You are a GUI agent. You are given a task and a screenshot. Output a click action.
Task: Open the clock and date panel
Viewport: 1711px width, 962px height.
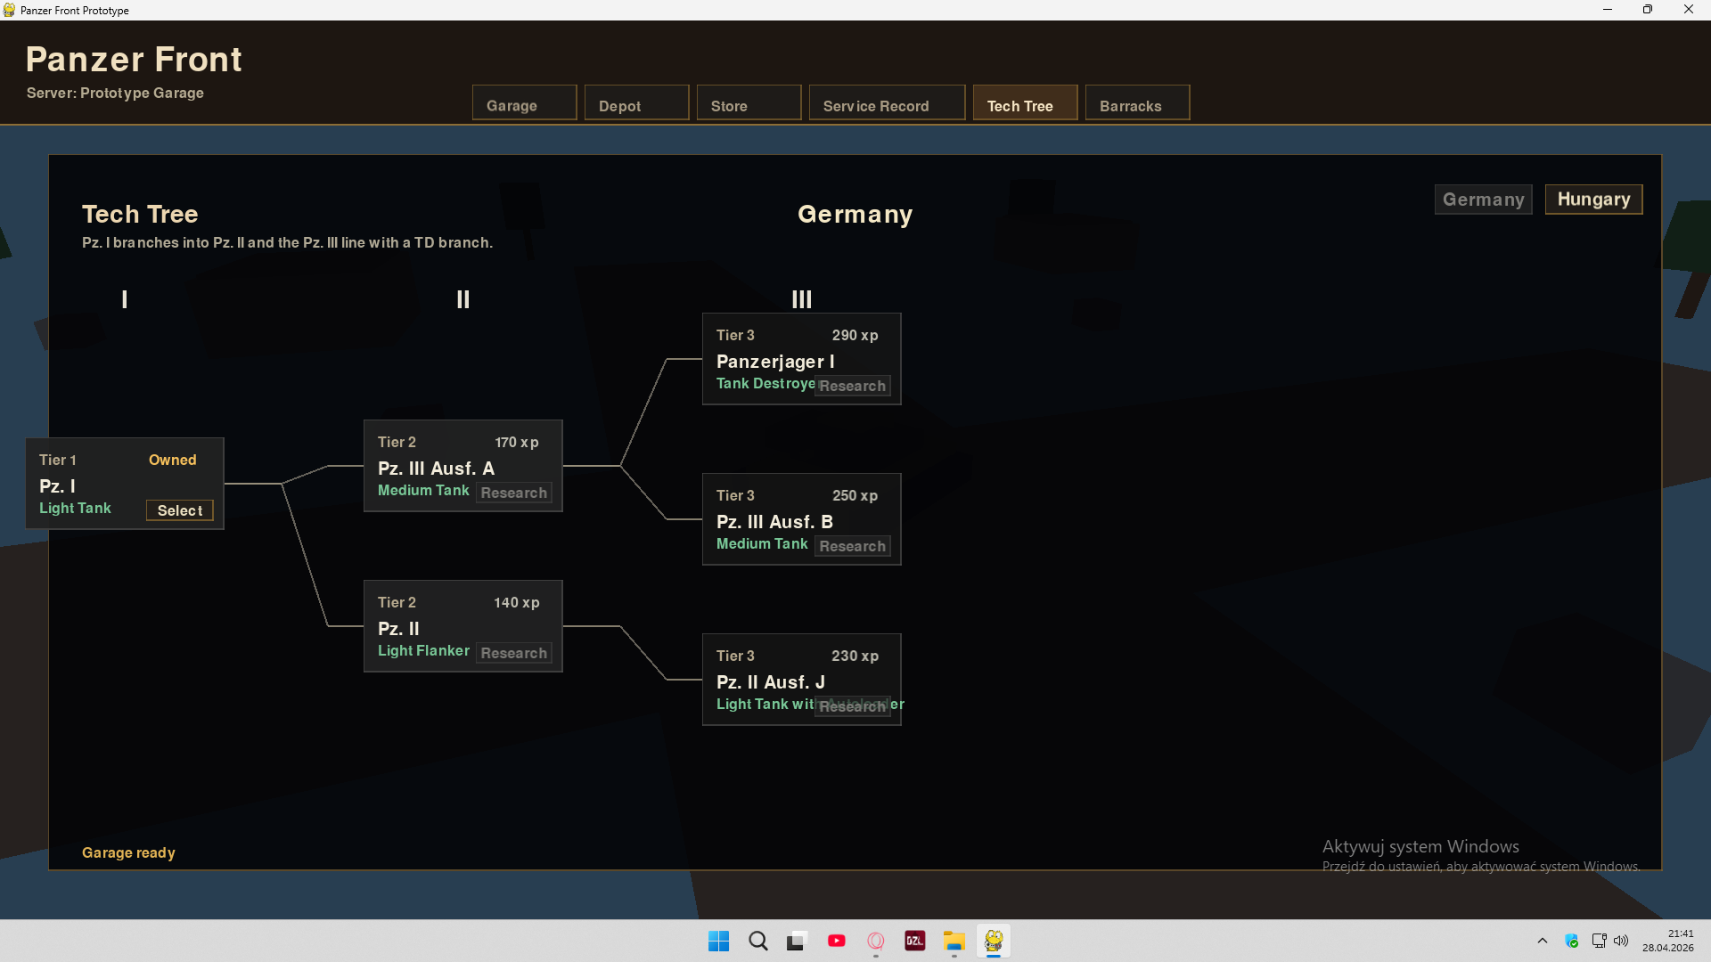1667,941
